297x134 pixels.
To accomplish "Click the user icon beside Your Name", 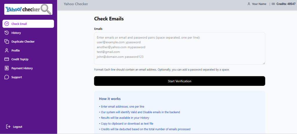I will (249, 4).
